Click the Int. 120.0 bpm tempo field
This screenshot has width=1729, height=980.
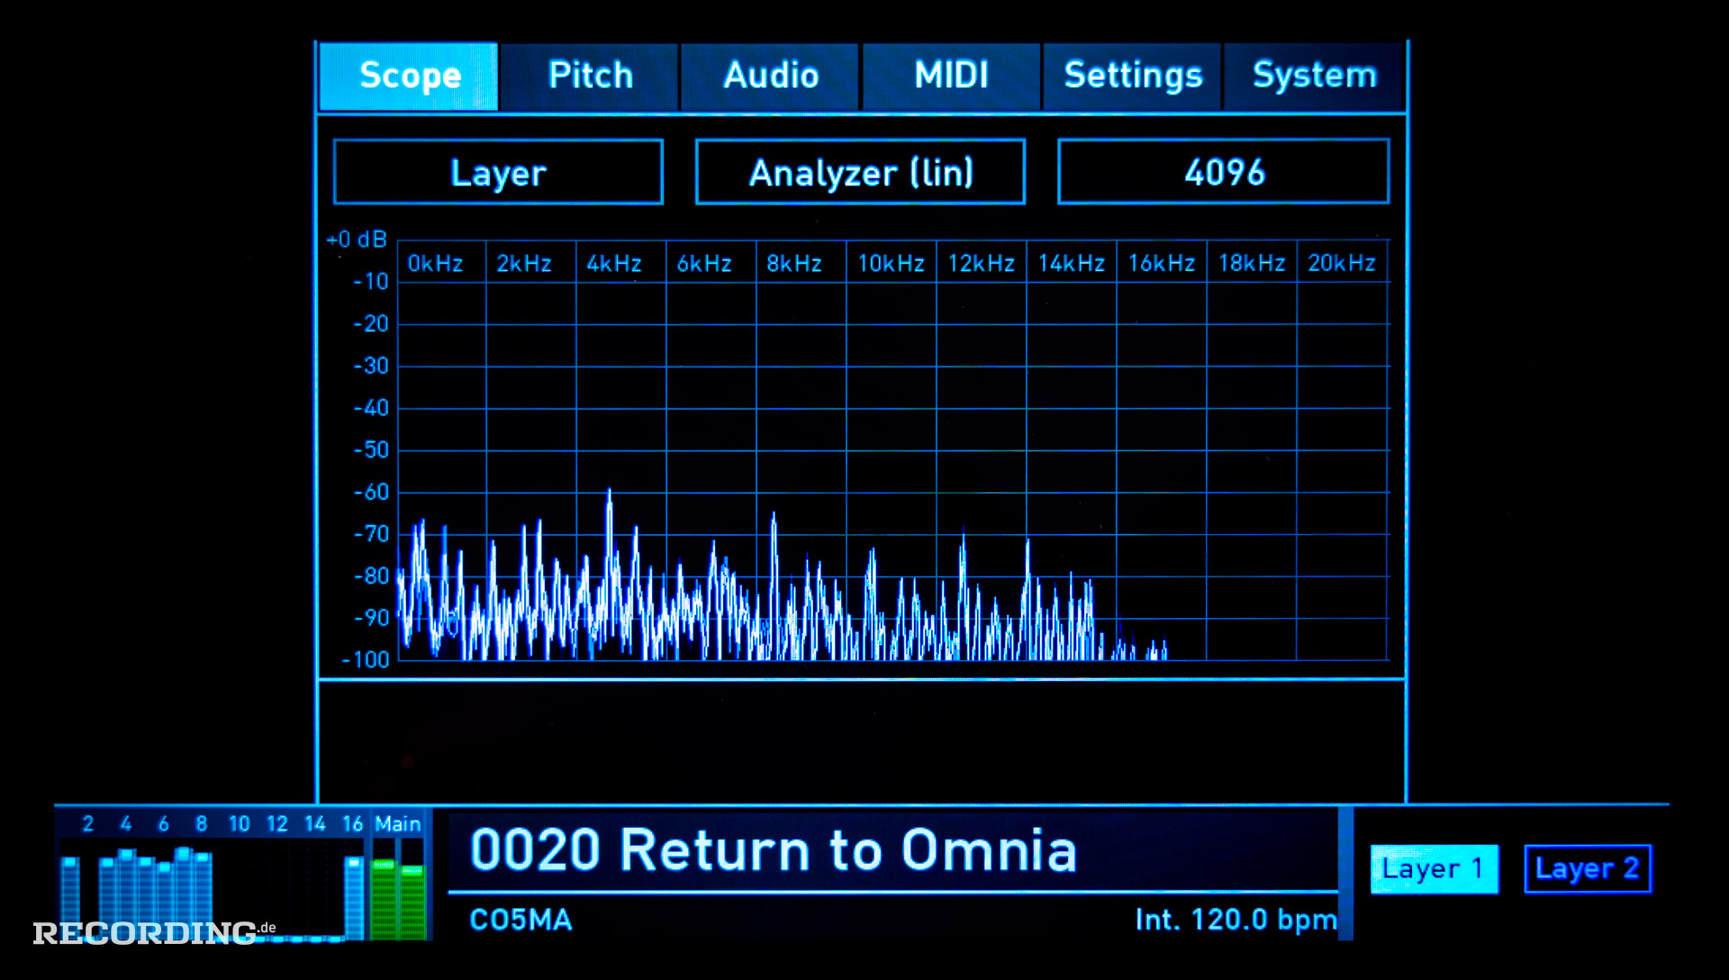click(x=1236, y=920)
